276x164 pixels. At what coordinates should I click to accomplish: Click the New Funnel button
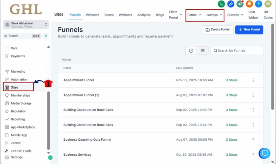249,30
